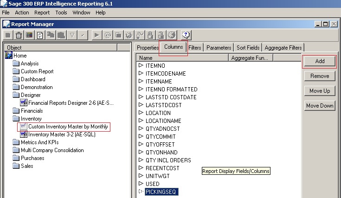Click the open padlock unlock toolbar icon

pyautogui.click(x=161, y=35)
